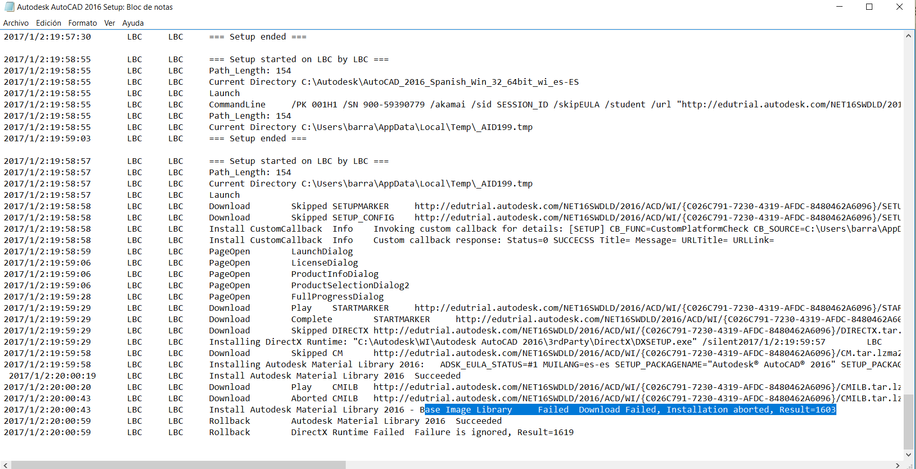This screenshot has height=469, width=916.
Task: Open the Formato menu
Action: (x=83, y=23)
